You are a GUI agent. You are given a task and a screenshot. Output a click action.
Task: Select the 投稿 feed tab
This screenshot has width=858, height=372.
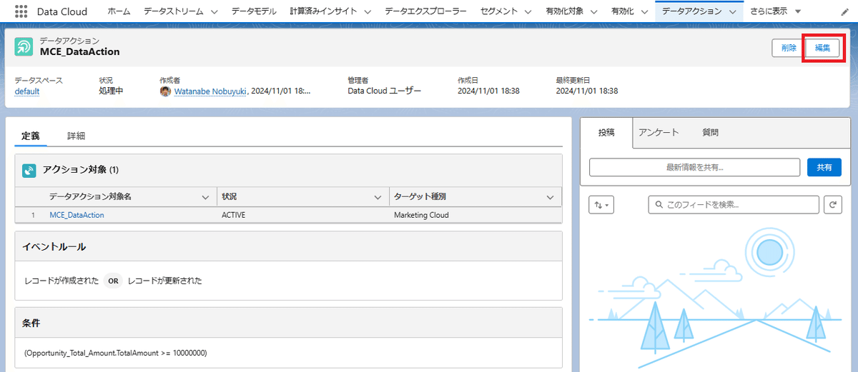click(x=606, y=132)
